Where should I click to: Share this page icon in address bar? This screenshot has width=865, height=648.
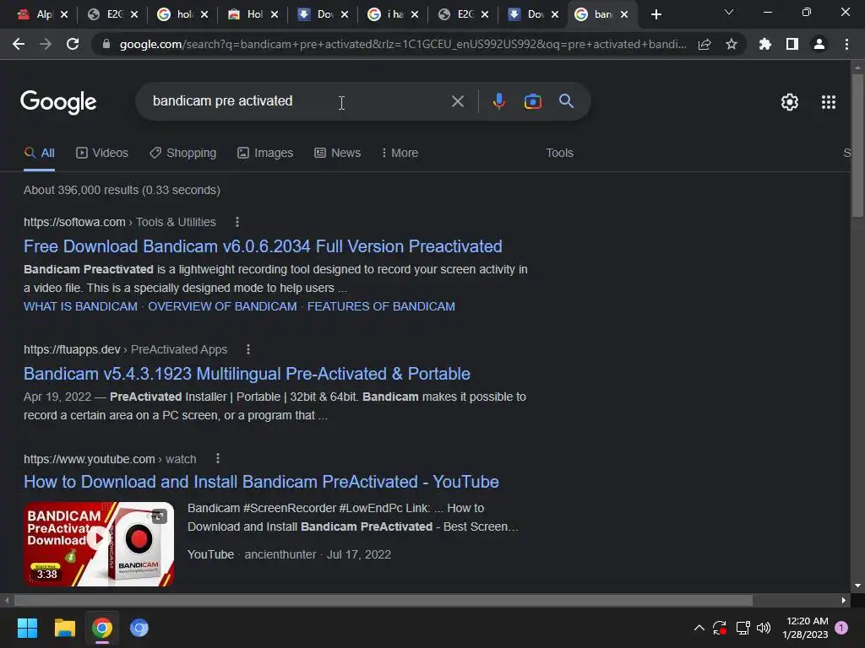705,44
